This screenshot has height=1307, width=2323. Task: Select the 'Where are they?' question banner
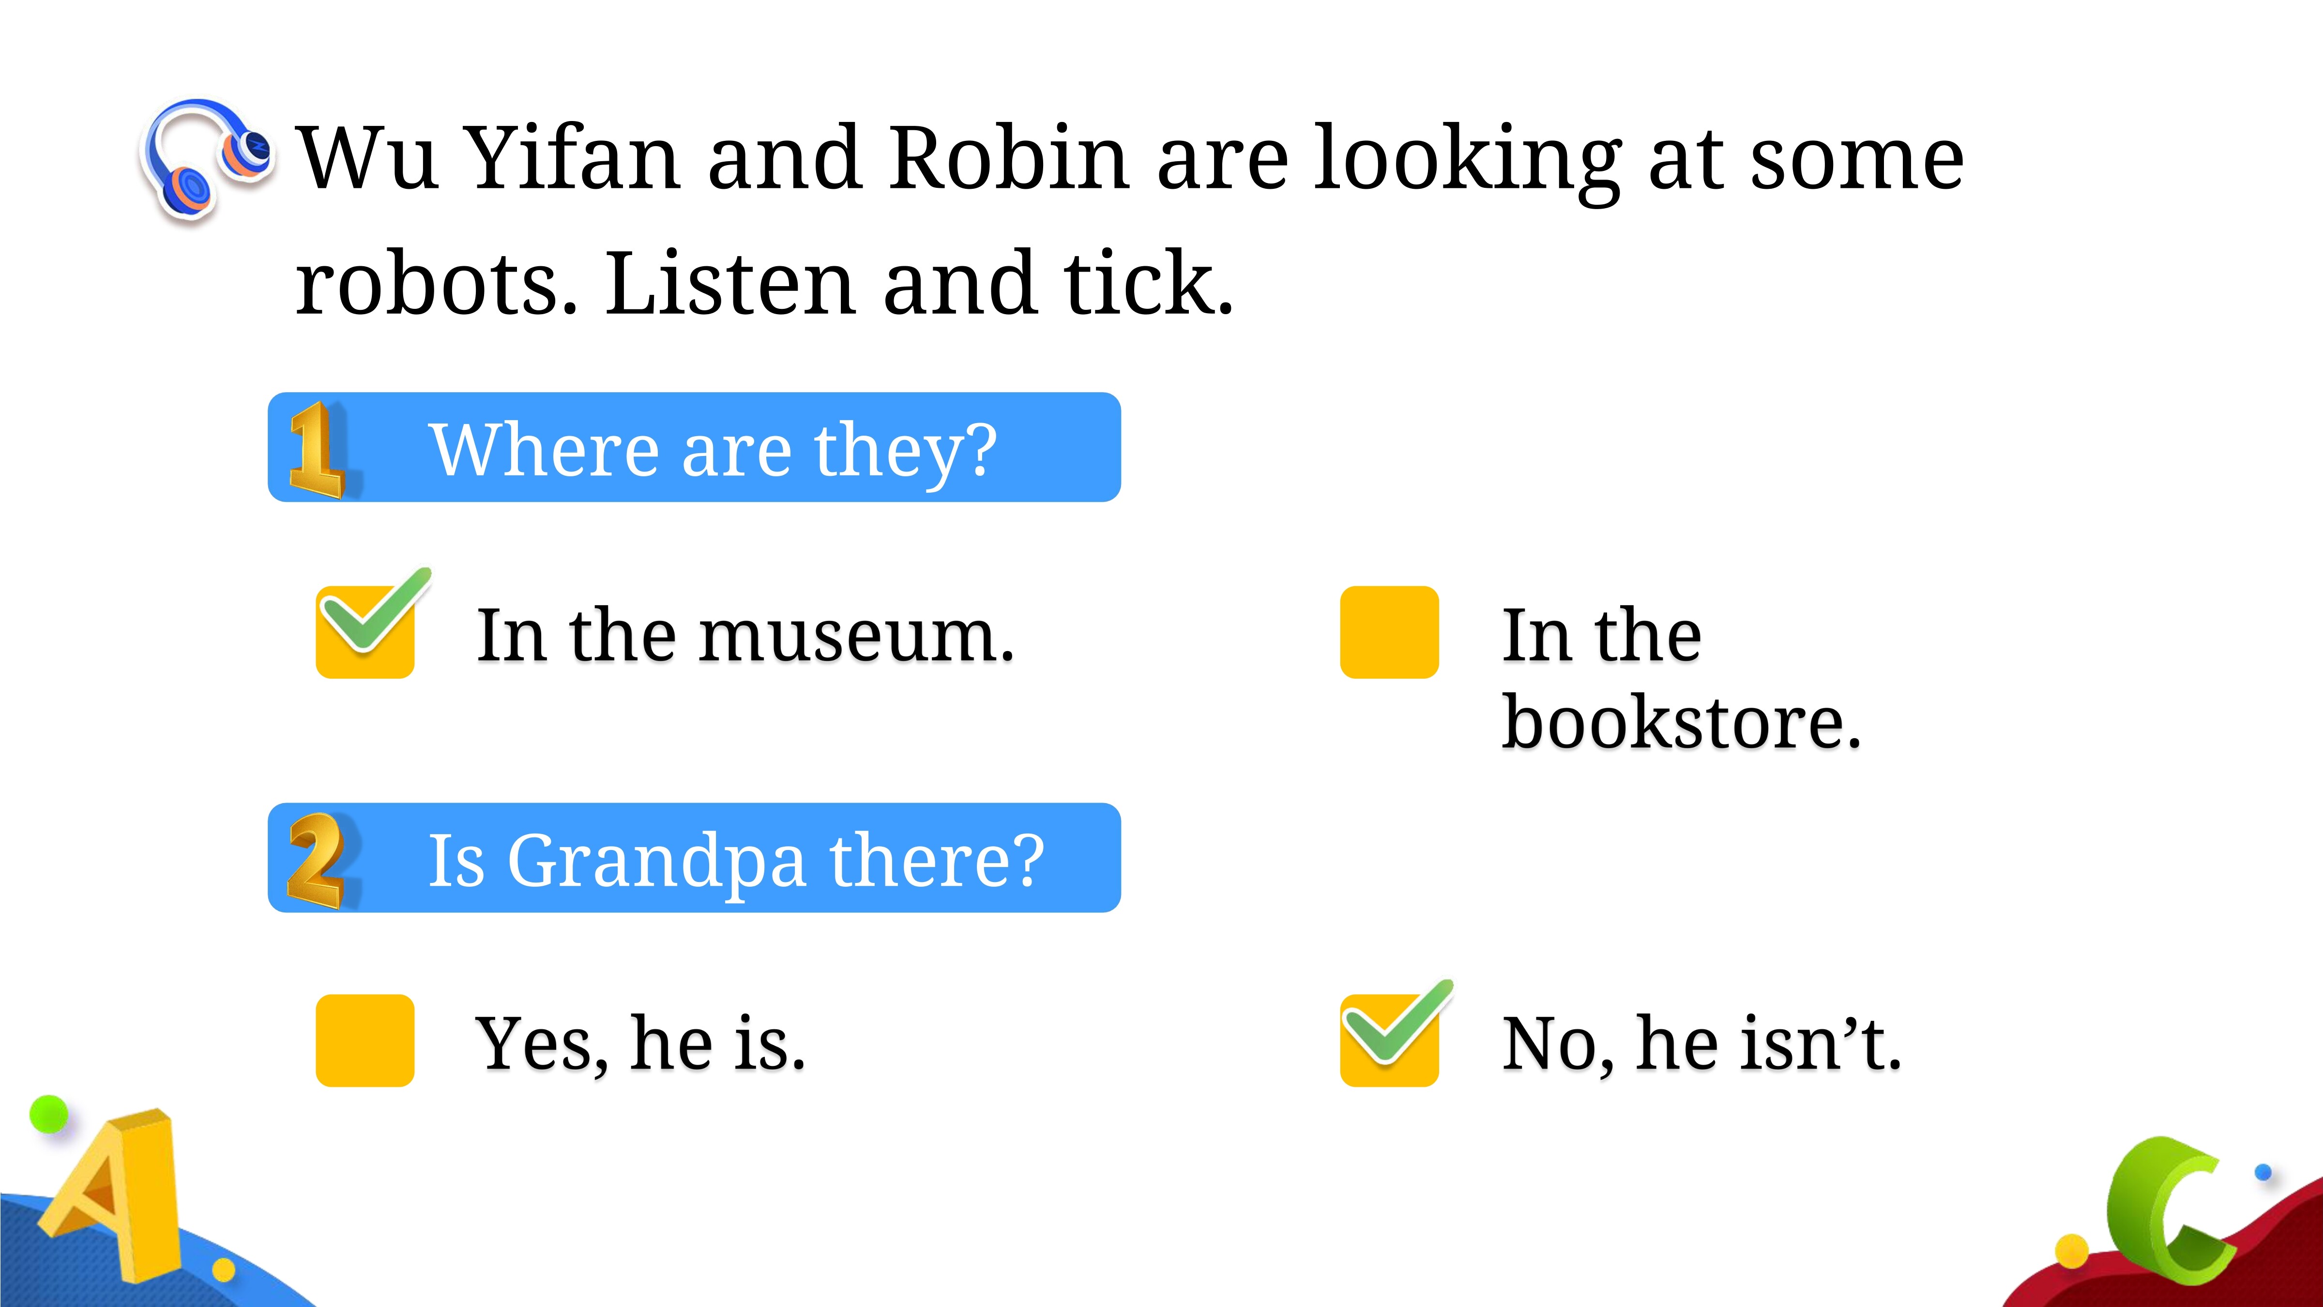point(694,447)
